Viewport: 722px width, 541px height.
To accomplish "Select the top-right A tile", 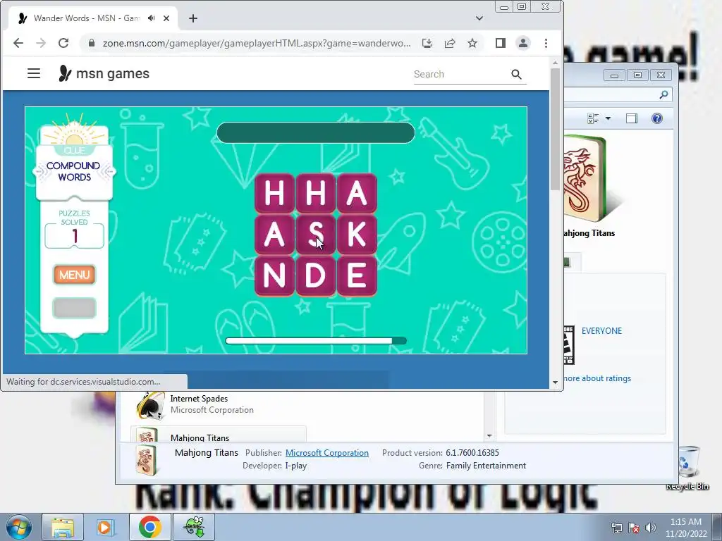I will coord(357,193).
